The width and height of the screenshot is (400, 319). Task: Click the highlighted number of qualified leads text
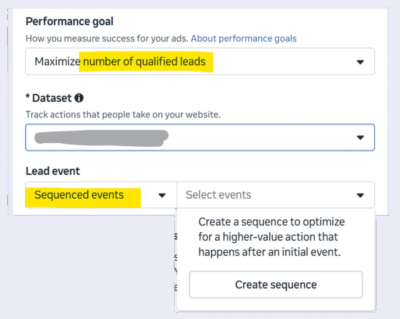pyautogui.click(x=144, y=62)
